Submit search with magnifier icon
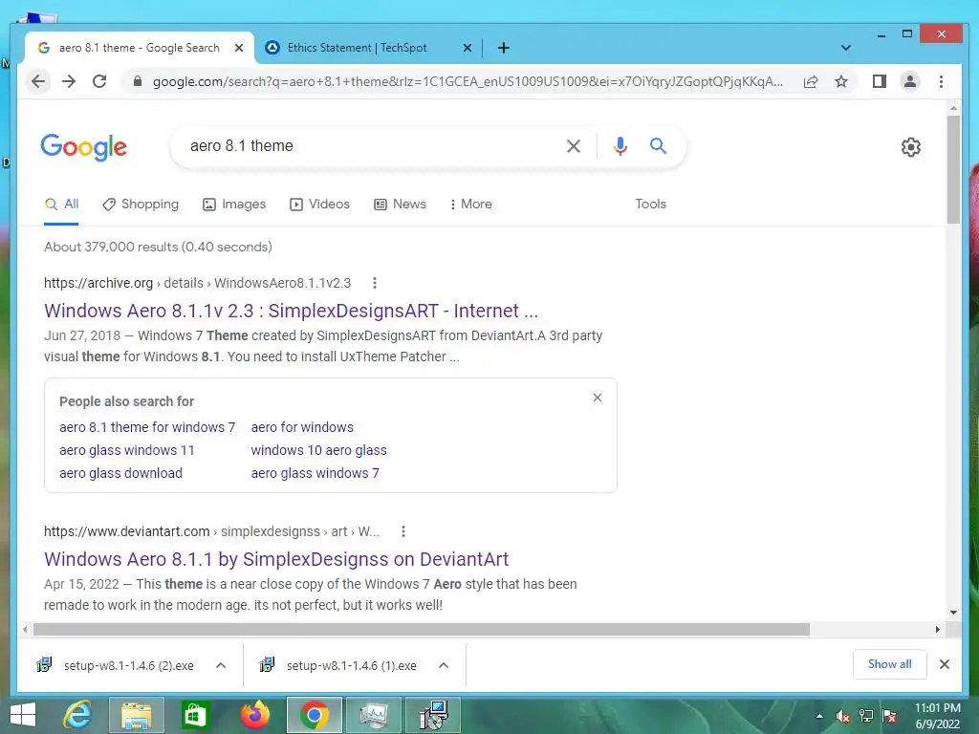Screen dimensions: 979x734 [x=658, y=146]
